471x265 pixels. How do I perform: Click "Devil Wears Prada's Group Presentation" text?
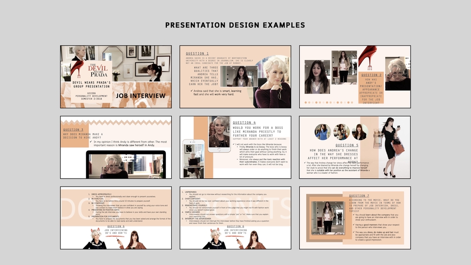point(91,84)
